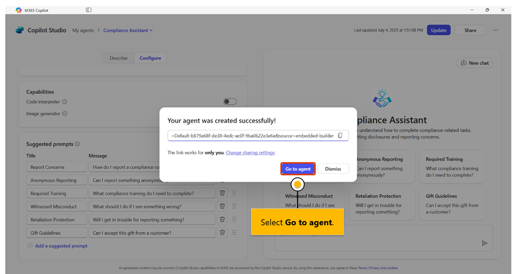Switch to the Describe tab

tap(119, 58)
